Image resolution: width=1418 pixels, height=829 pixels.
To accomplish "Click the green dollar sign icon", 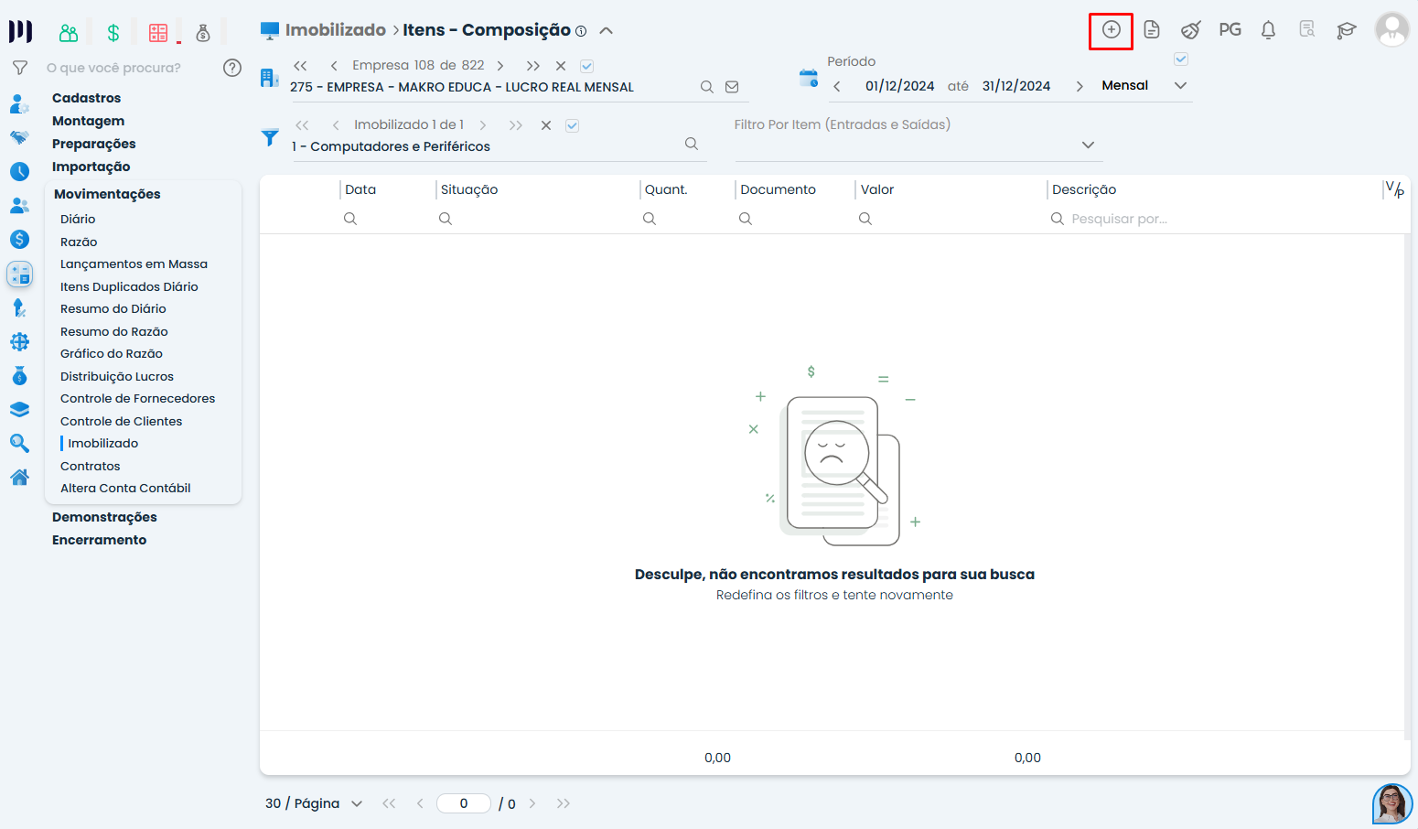I will [x=113, y=33].
